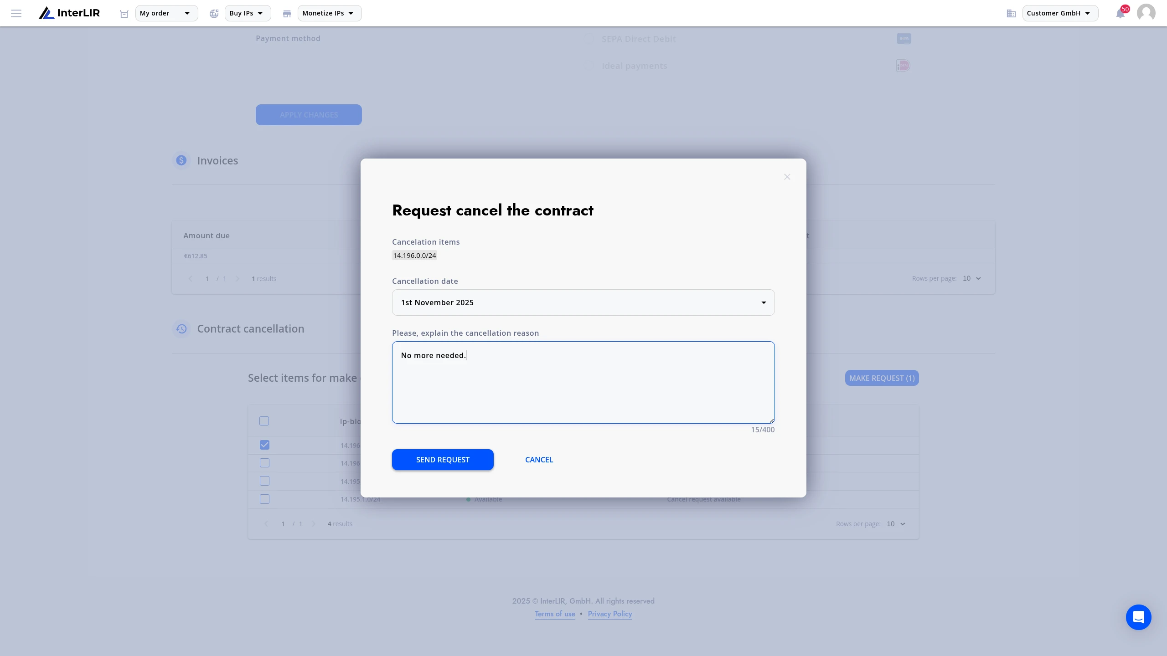
Task: Click the Contract cancellation heading
Action: point(250,329)
